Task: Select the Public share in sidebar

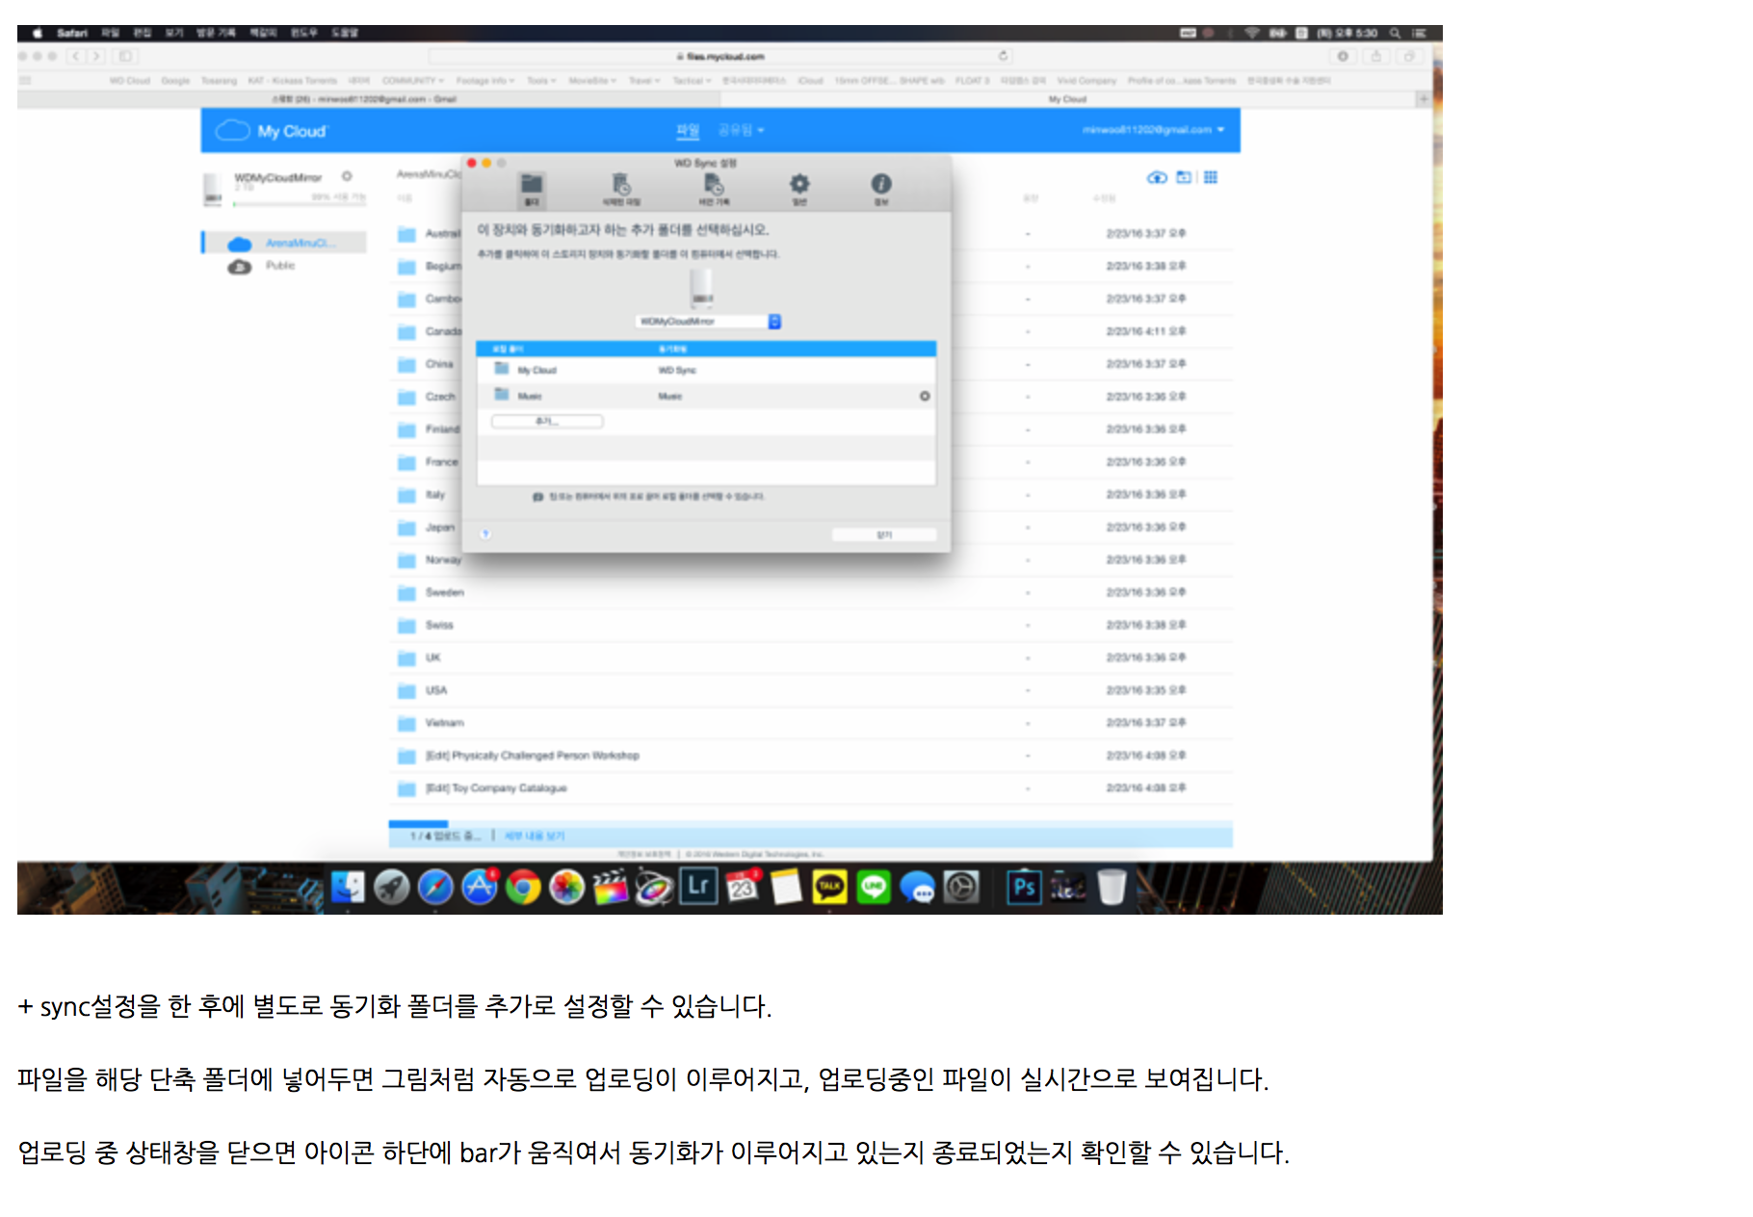Action: tap(262, 266)
